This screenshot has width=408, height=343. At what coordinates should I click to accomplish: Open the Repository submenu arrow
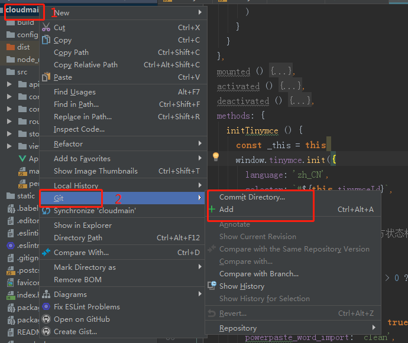point(374,328)
